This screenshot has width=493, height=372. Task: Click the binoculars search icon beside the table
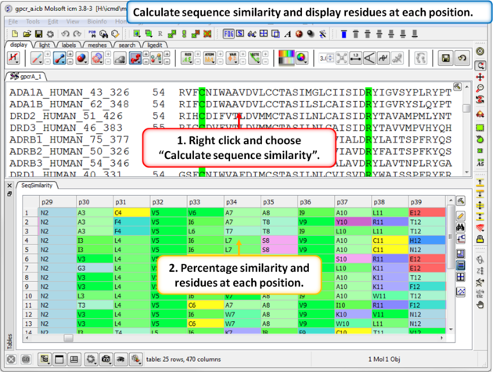[461, 227]
